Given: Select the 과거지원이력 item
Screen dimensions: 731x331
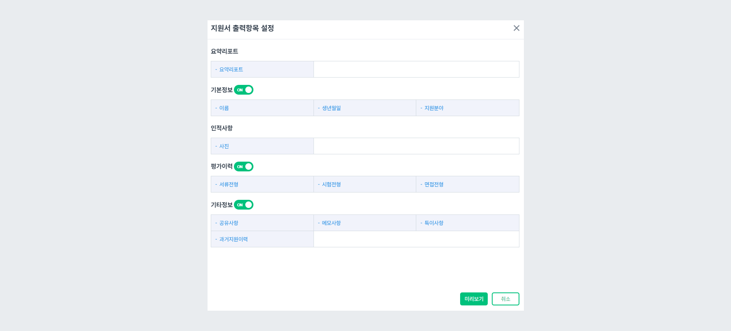Looking at the screenshot, I should click(x=262, y=239).
